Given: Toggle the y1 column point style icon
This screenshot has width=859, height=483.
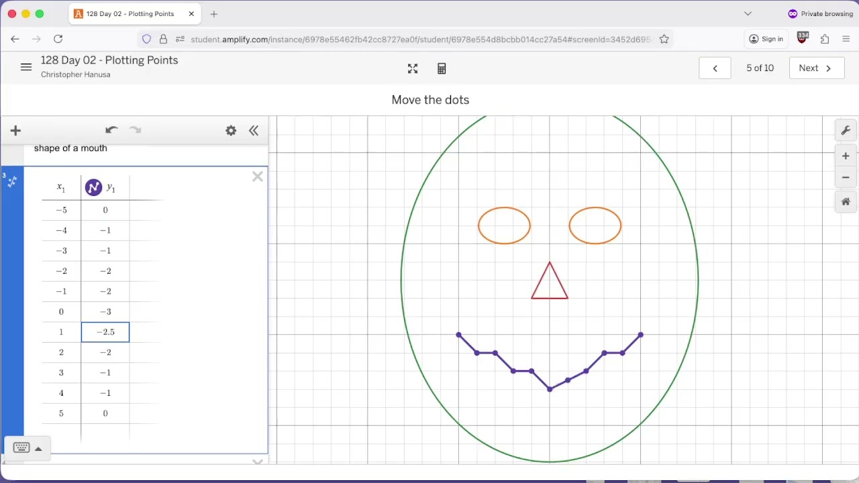Looking at the screenshot, I should coord(93,188).
